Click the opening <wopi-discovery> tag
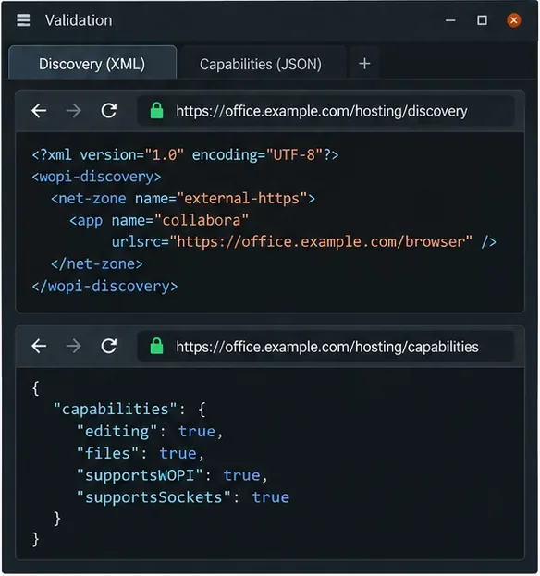This screenshot has width=540, height=576. pyautogui.click(x=96, y=177)
